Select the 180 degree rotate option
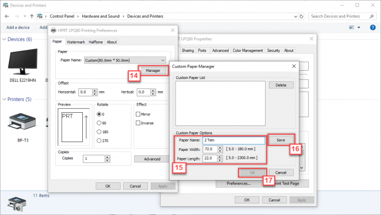381x215 pixels. pos(99,132)
